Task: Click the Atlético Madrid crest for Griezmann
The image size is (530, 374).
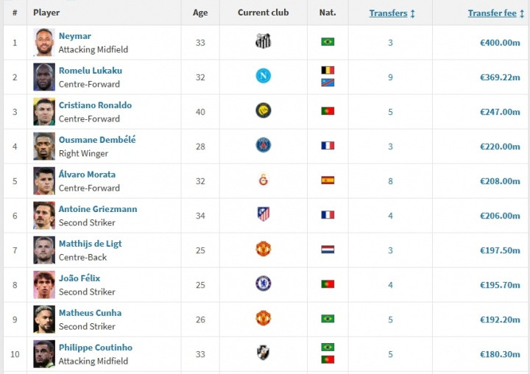Action: [x=263, y=214]
